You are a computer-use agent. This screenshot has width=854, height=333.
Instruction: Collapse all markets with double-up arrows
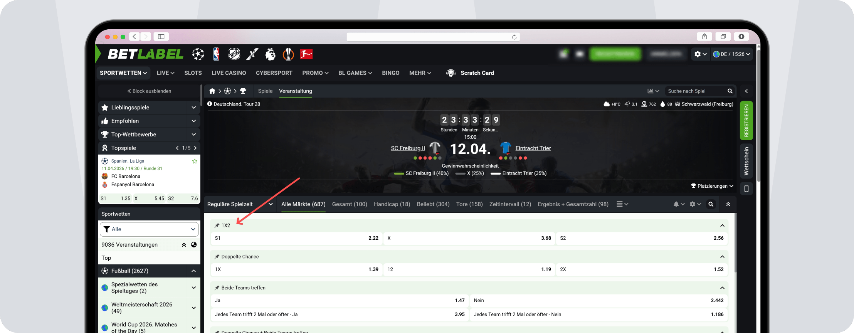point(728,204)
